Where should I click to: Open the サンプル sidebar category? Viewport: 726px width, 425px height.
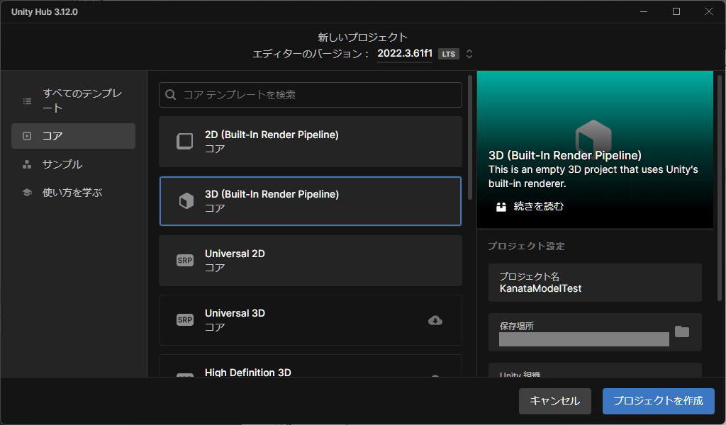coord(73,164)
